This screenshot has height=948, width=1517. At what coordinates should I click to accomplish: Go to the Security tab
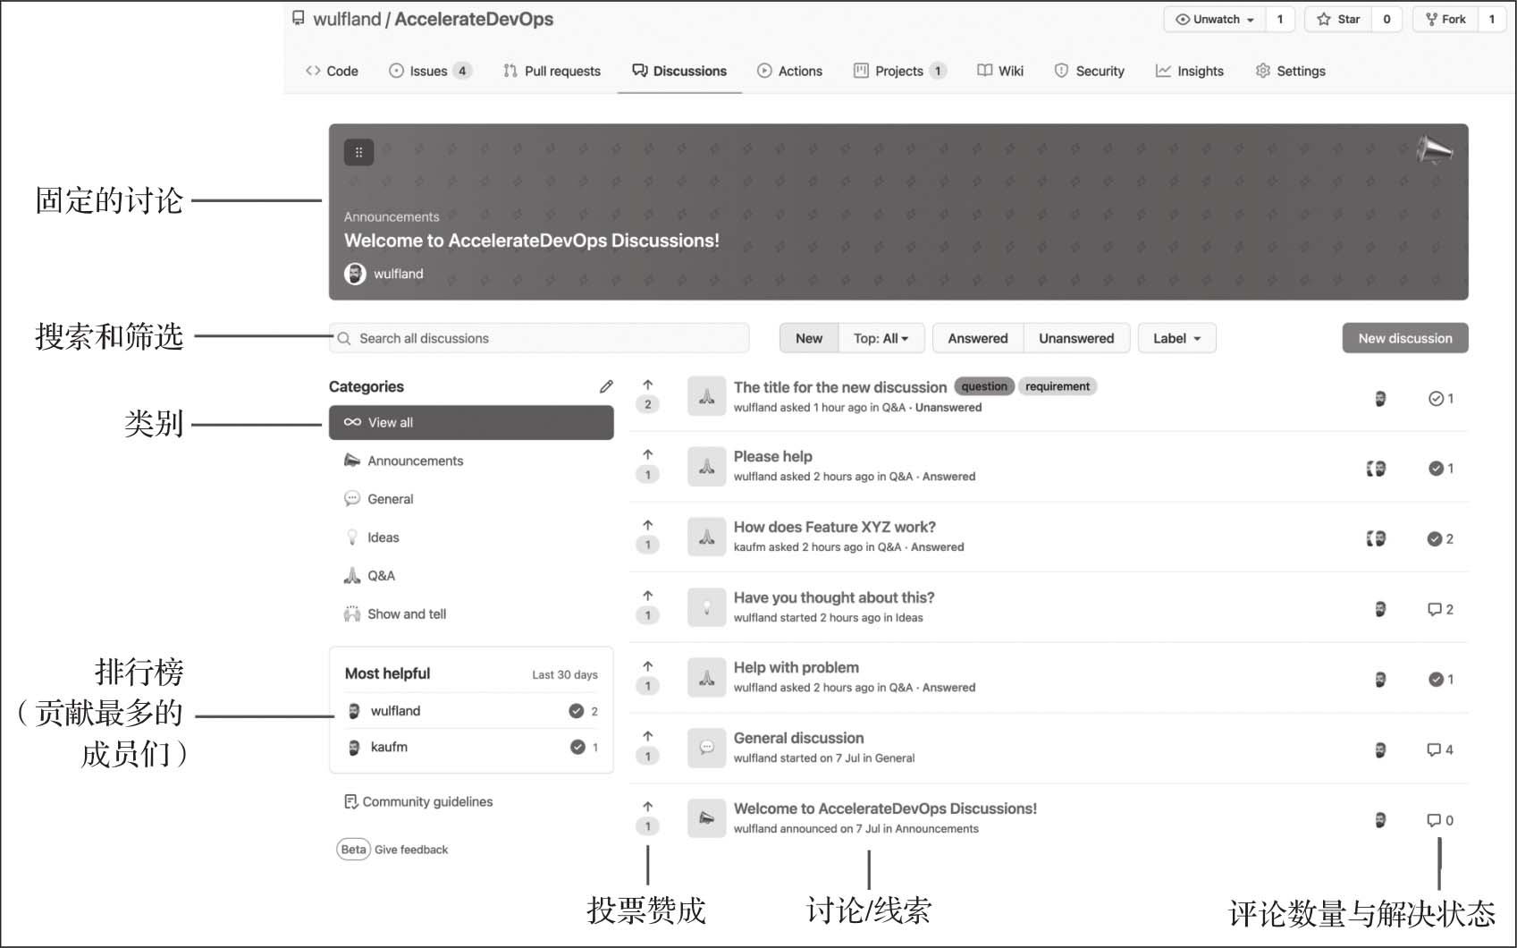[x=1089, y=72]
